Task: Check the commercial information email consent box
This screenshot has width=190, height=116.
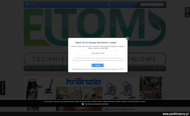Action: coord(73,60)
